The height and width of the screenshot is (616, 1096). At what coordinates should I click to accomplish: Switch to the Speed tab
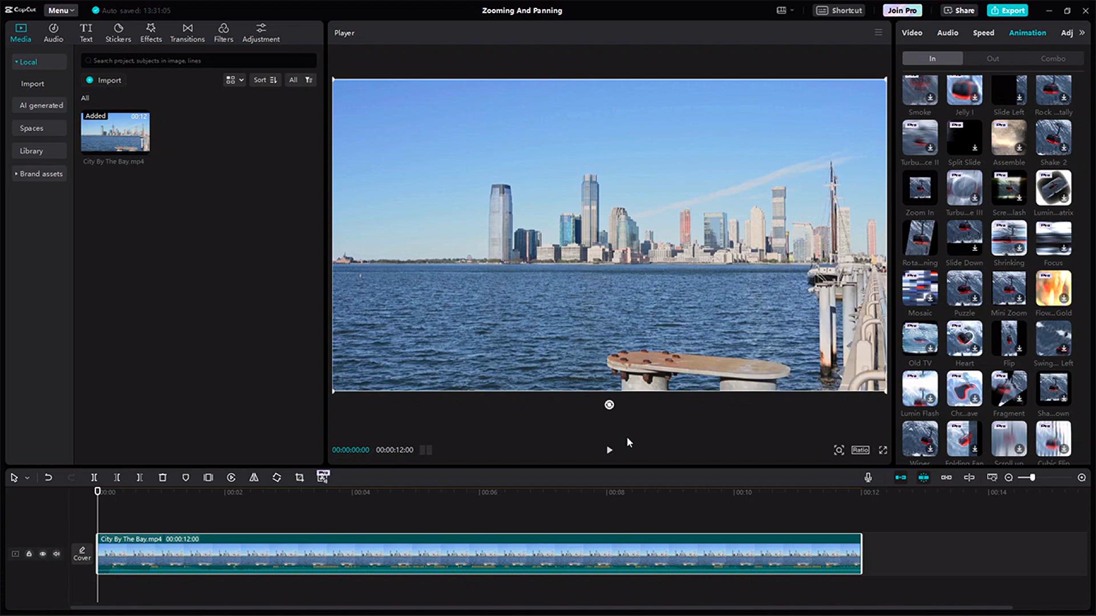[984, 33]
